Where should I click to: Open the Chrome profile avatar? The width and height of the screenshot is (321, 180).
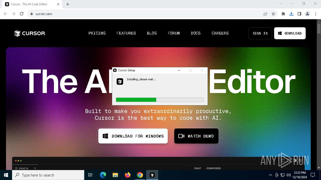pos(307,14)
